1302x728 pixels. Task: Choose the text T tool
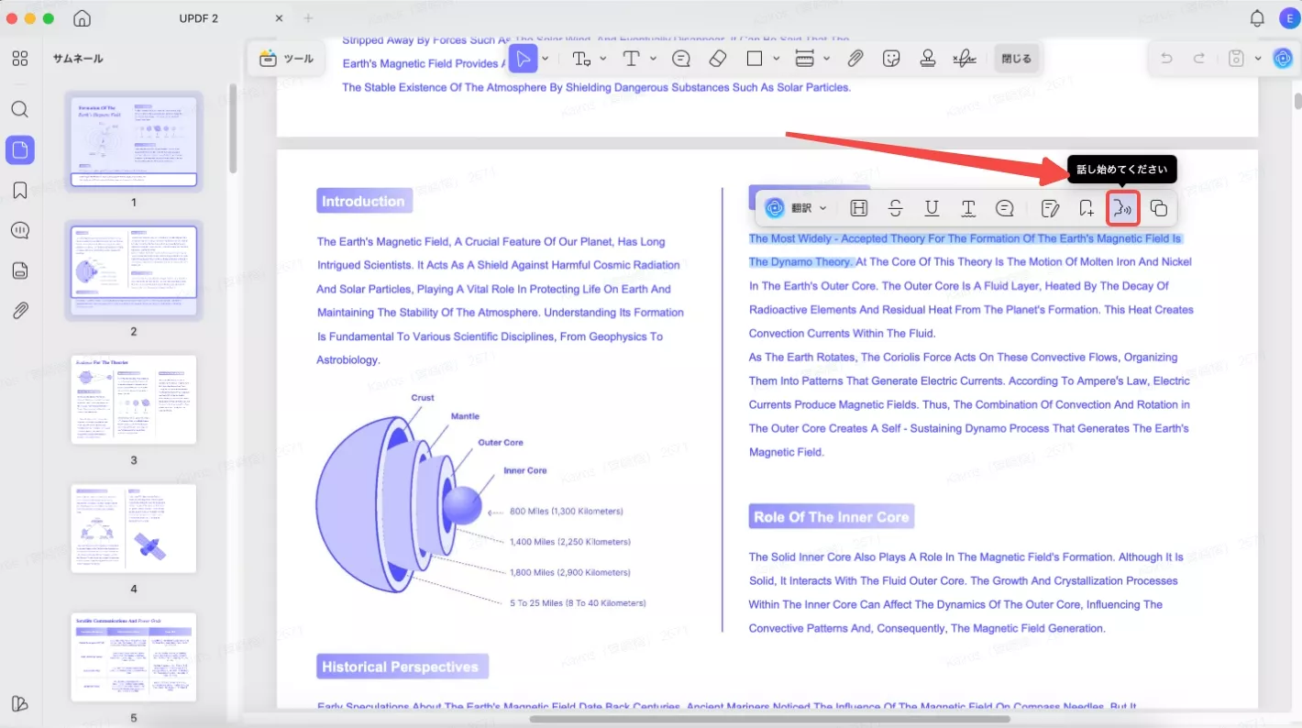pyautogui.click(x=631, y=59)
